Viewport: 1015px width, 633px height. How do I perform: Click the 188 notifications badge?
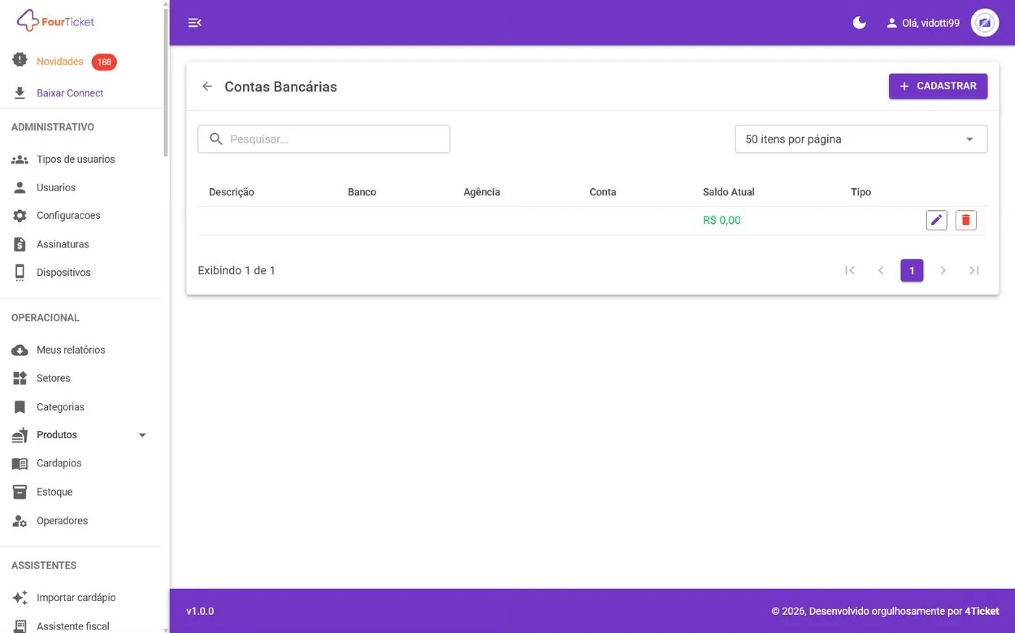pos(104,62)
